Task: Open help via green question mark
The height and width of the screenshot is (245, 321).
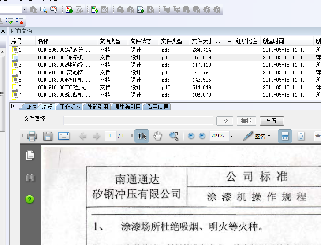Action: tap(30, 199)
